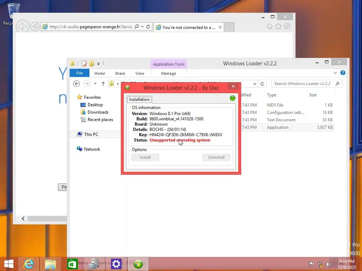Select the Configuration settings file row

tap(287, 113)
